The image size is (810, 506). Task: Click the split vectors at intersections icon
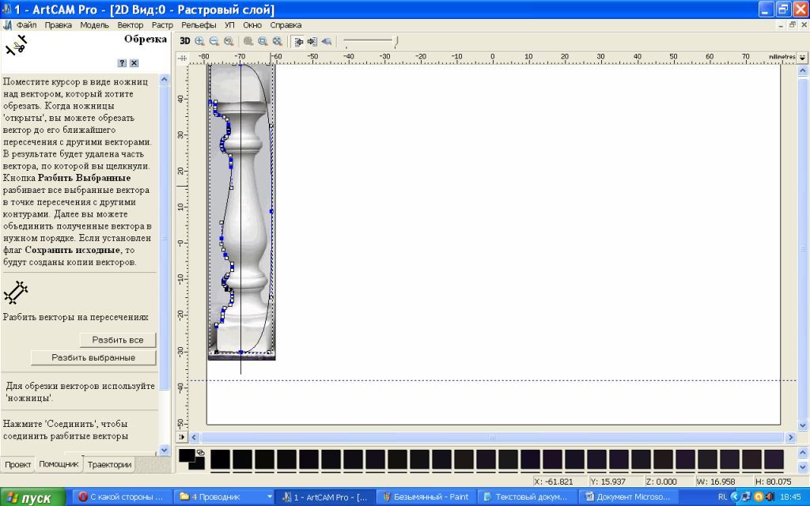tap(16, 293)
